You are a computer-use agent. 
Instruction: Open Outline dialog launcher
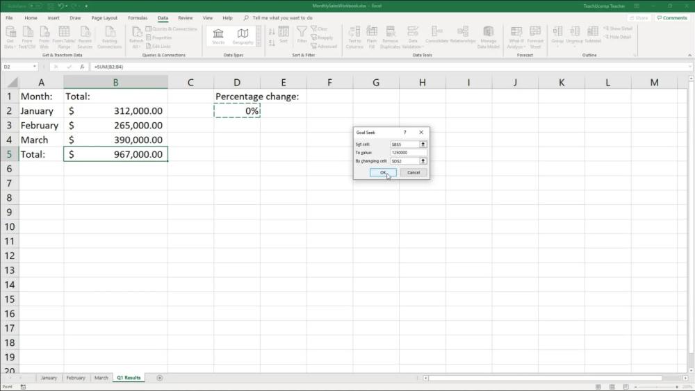click(635, 56)
